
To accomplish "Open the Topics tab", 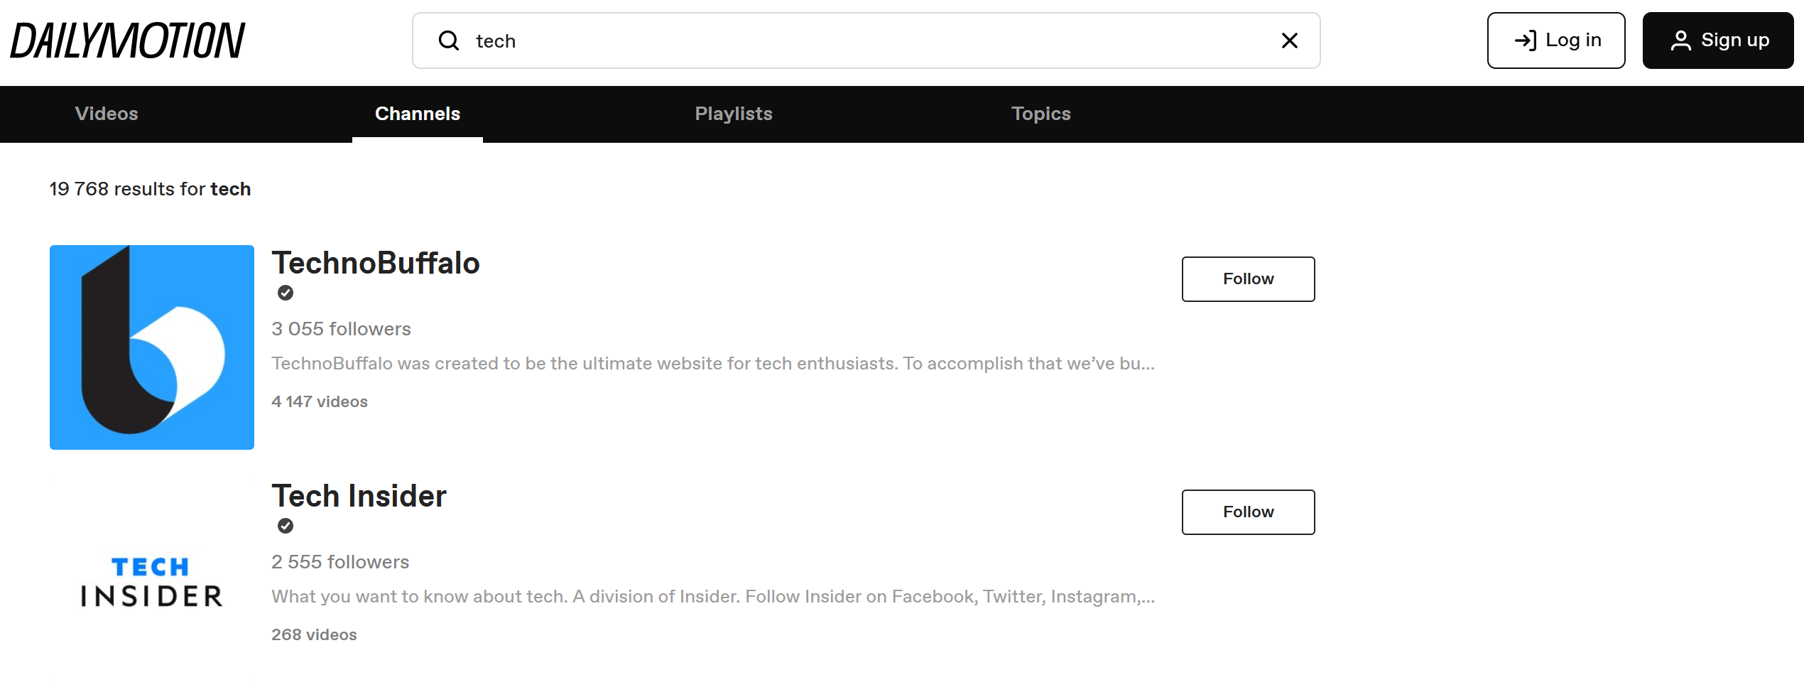I will coord(1041,114).
